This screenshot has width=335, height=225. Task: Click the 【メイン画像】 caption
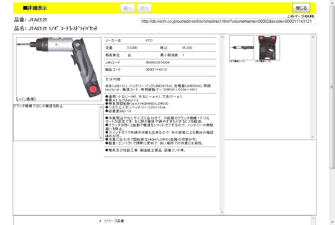coord(26,99)
